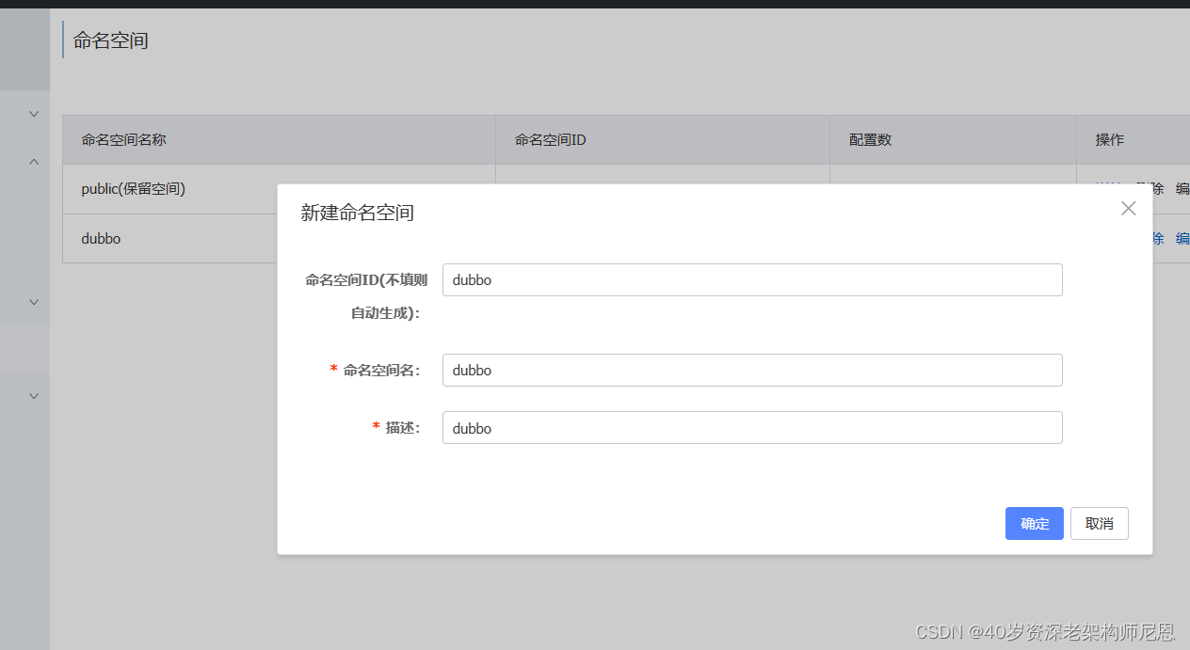
Task: Click the 命名空间 page title
Action: (x=111, y=40)
